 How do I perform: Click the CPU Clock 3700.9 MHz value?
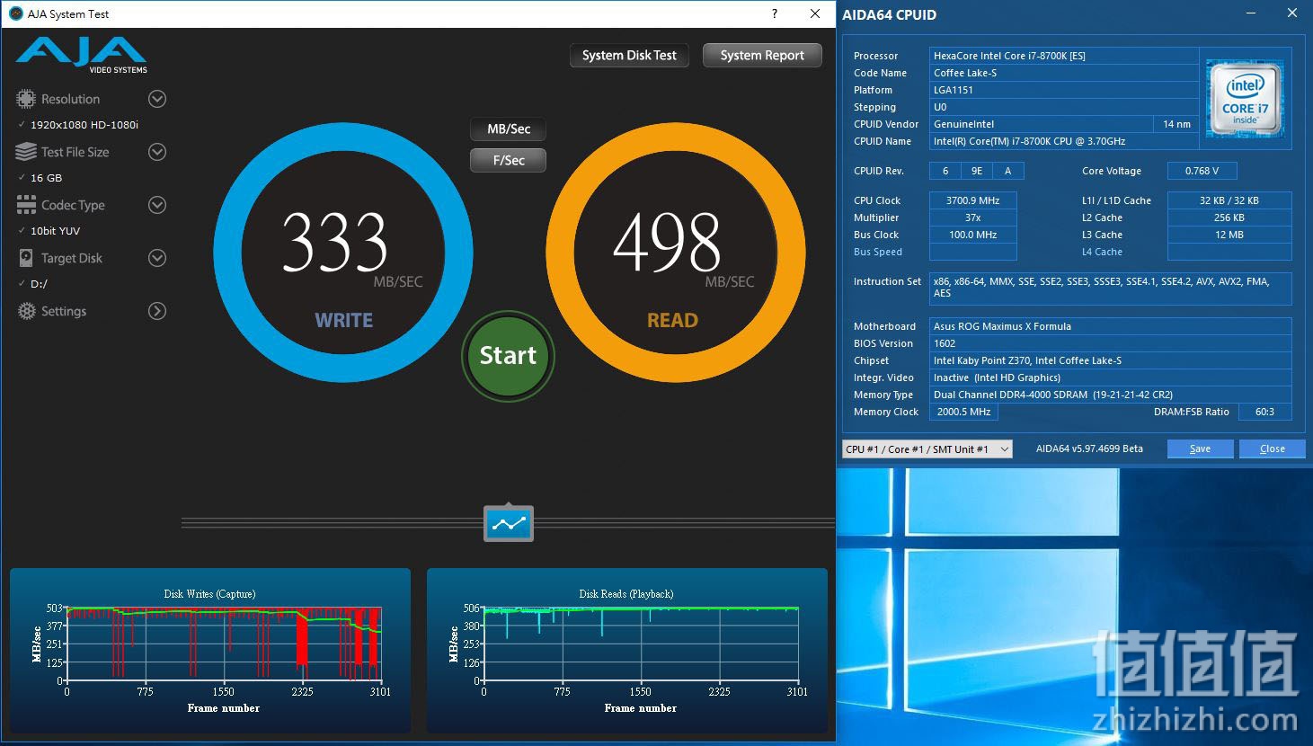point(973,200)
